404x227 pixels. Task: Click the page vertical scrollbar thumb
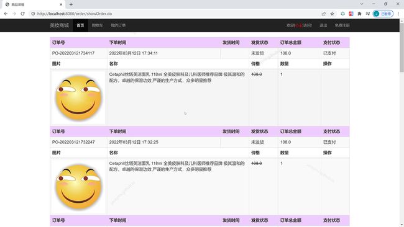(x=402, y=48)
